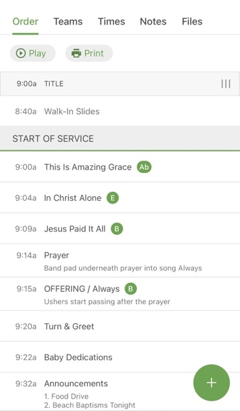Screen dimensions: 240x411
Task: Tap the E key badge for In Christ Alone
Action: [x=112, y=198]
